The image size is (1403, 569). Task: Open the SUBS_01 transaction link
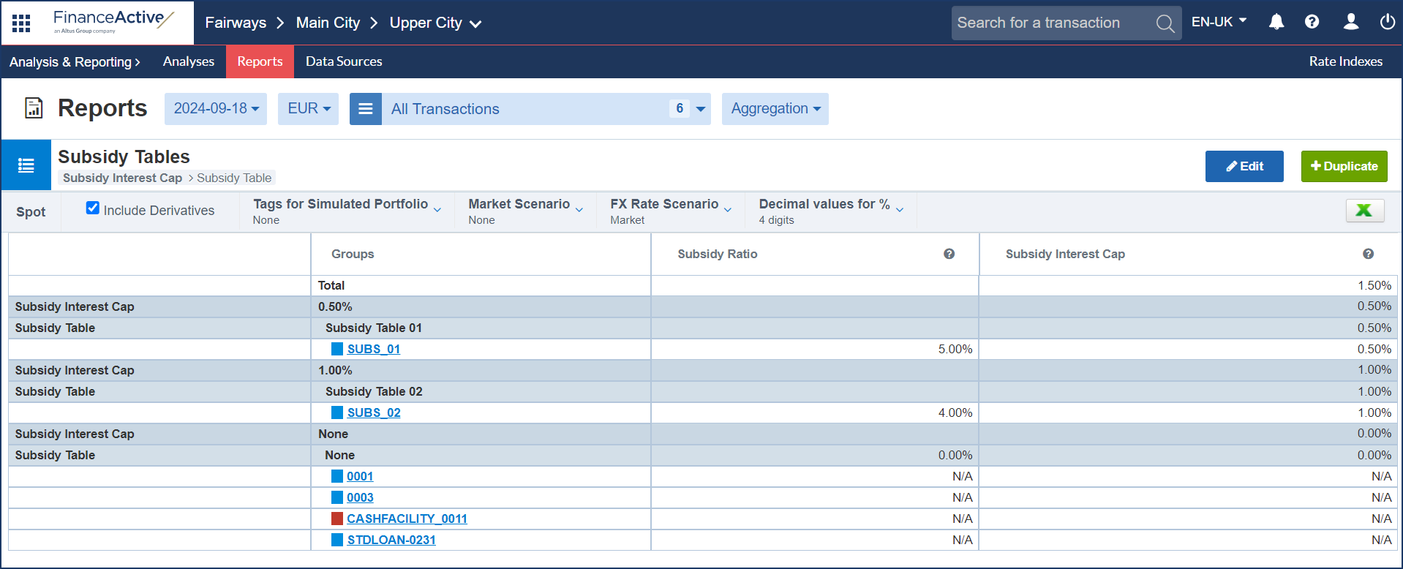click(373, 349)
